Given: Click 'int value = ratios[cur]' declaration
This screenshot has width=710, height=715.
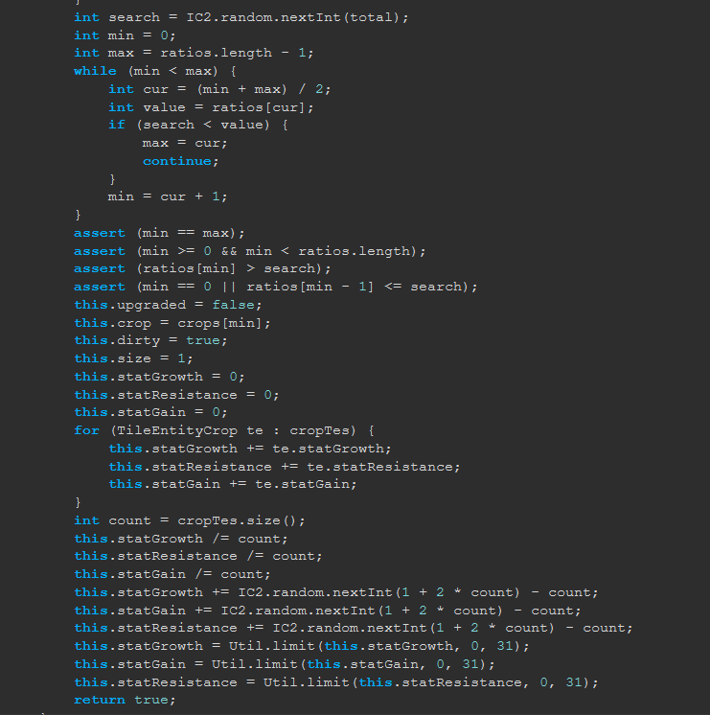Looking at the screenshot, I should (211, 107).
